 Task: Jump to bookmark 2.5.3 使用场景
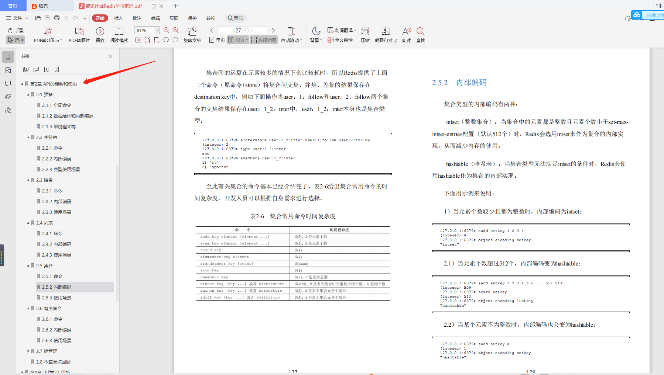tap(57, 298)
